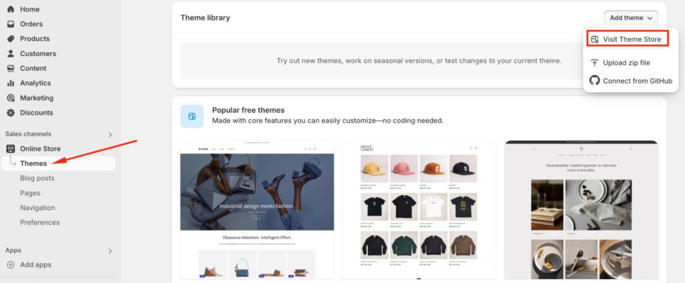Click the Orders inbox icon
The width and height of the screenshot is (685, 283).
[11, 24]
